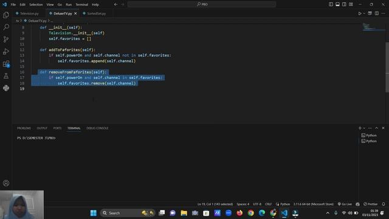
Task: Open notifications bell in status bar
Action: coord(384,204)
